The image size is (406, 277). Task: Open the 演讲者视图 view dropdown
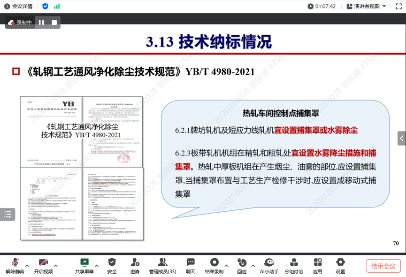click(x=366, y=6)
